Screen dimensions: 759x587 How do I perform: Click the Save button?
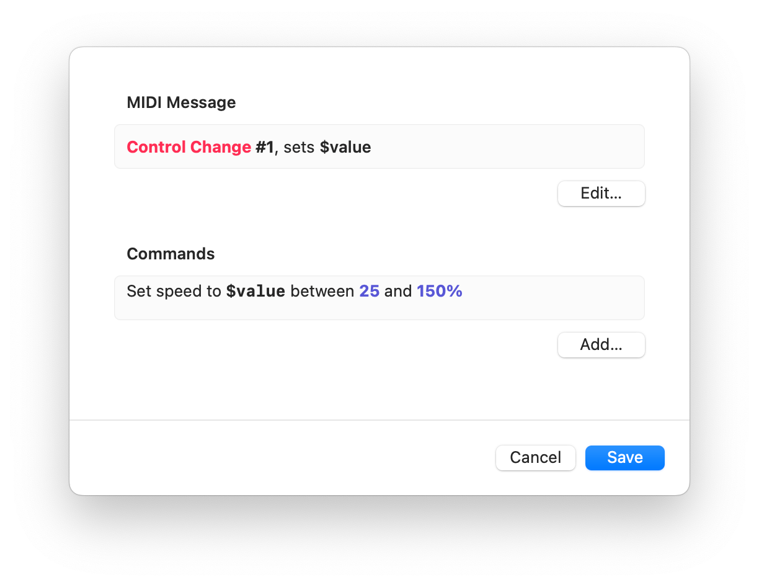click(x=624, y=458)
